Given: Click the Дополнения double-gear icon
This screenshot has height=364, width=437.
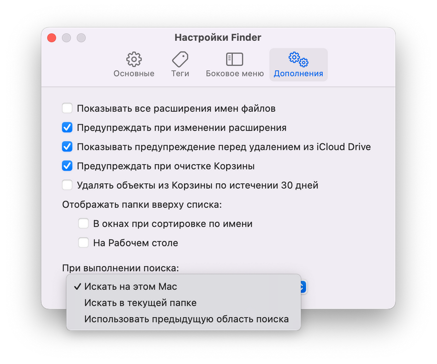Looking at the screenshot, I should point(298,59).
